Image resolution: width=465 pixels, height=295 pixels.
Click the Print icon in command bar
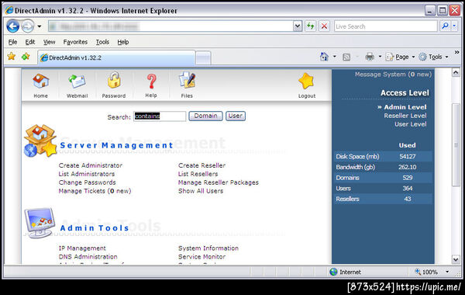(370, 57)
